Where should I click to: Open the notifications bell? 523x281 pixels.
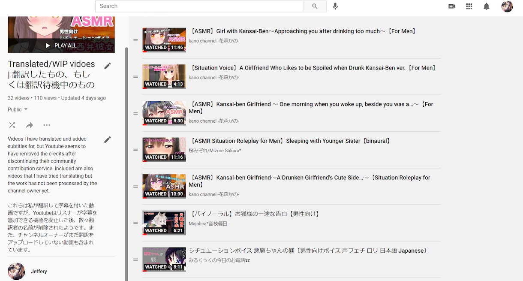(487, 6)
